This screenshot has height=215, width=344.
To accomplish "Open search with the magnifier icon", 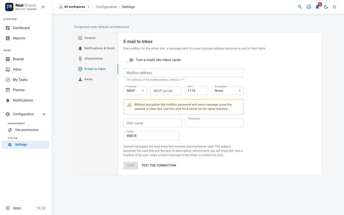I will (300, 7).
